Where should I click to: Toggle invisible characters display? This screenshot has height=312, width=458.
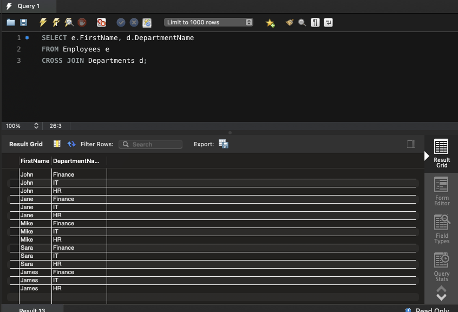315,23
